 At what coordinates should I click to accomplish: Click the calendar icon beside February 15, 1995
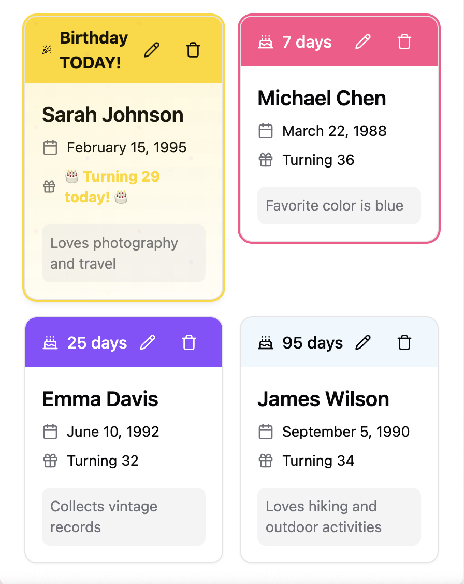pyautogui.click(x=50, y=147)
